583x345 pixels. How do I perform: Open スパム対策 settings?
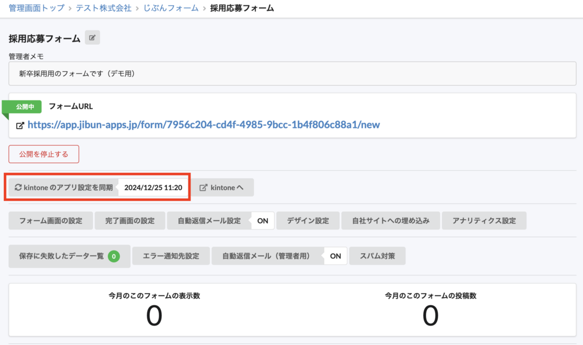coord(377,256)
